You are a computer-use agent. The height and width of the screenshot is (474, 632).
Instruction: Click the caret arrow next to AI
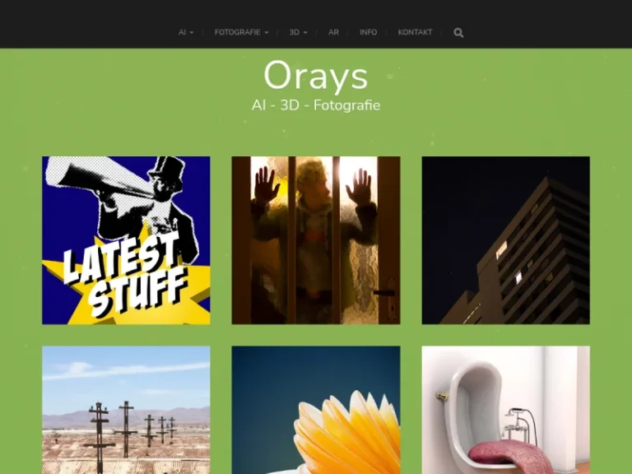(x=192, y=33)
